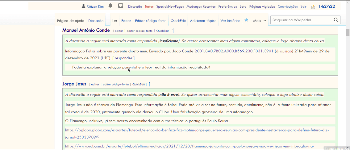The width and height of the screenshot is (350, 150).
Task: Select the Ler tab
Action: pyautogui.click(x=115, y=21)
